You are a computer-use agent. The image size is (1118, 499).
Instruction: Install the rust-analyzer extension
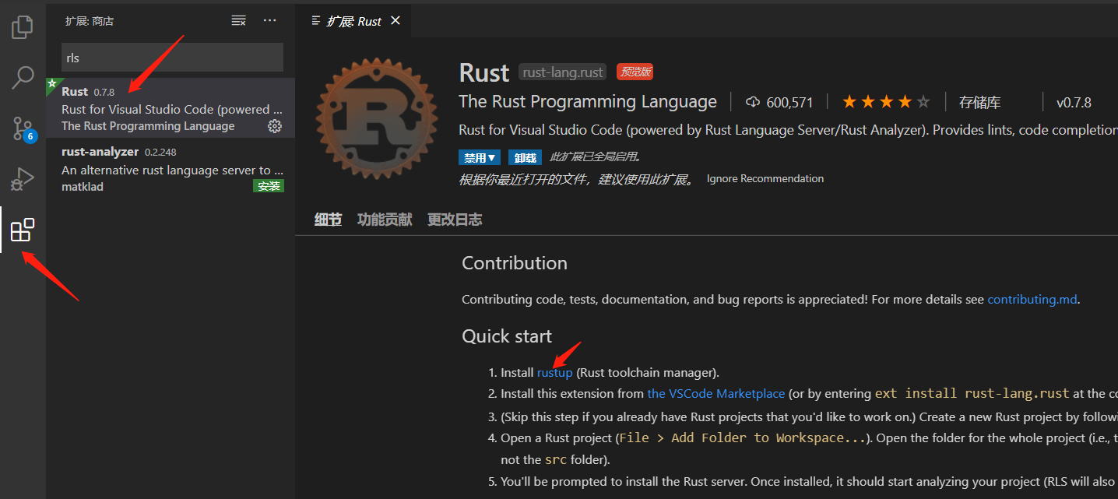tap(269, 185)
